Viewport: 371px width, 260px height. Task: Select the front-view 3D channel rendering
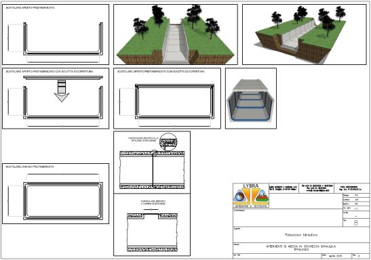click(x=176, y=35)
